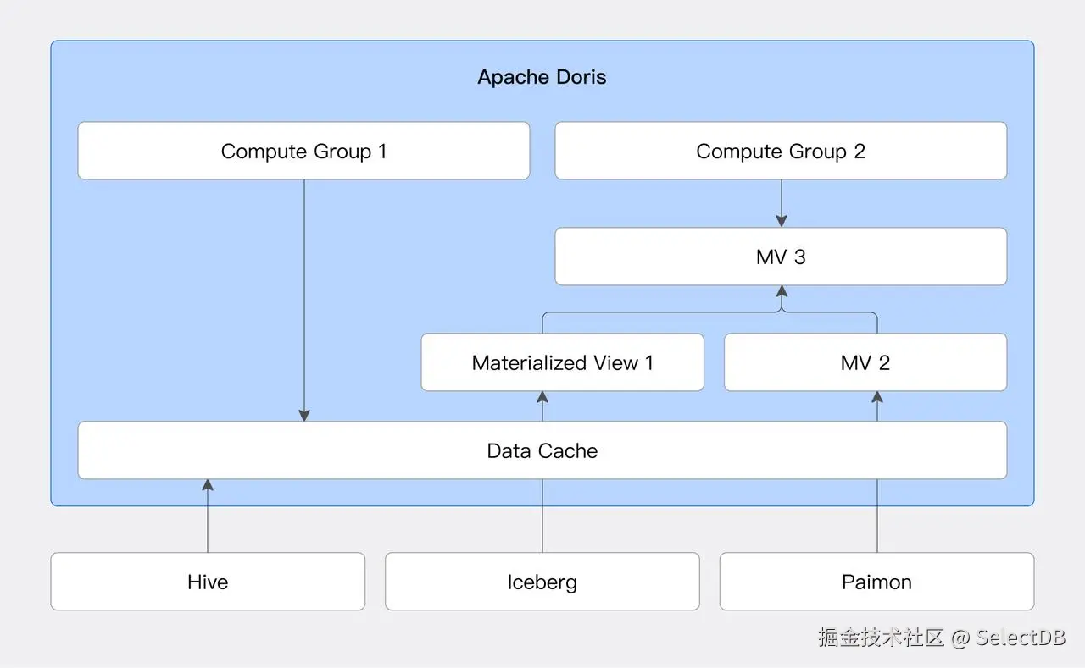The width and height of the screenshot is (1085, 668).
Task: Click the Apache Doris title text
Action: tap(542, 77)
